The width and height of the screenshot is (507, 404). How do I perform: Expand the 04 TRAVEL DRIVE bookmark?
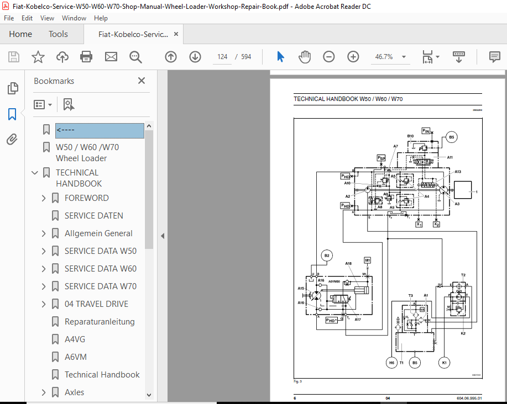pos(44,304)
